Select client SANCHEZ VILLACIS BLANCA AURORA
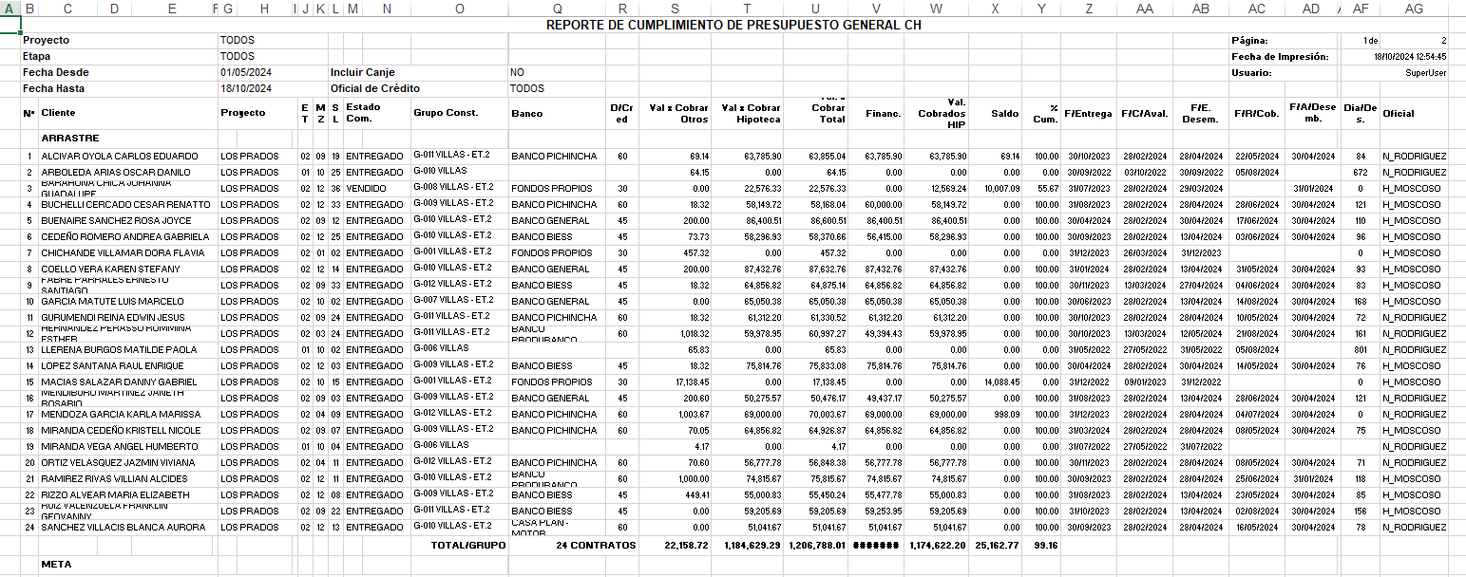Screen dimensions: 1466x577 tap(124, 527)
